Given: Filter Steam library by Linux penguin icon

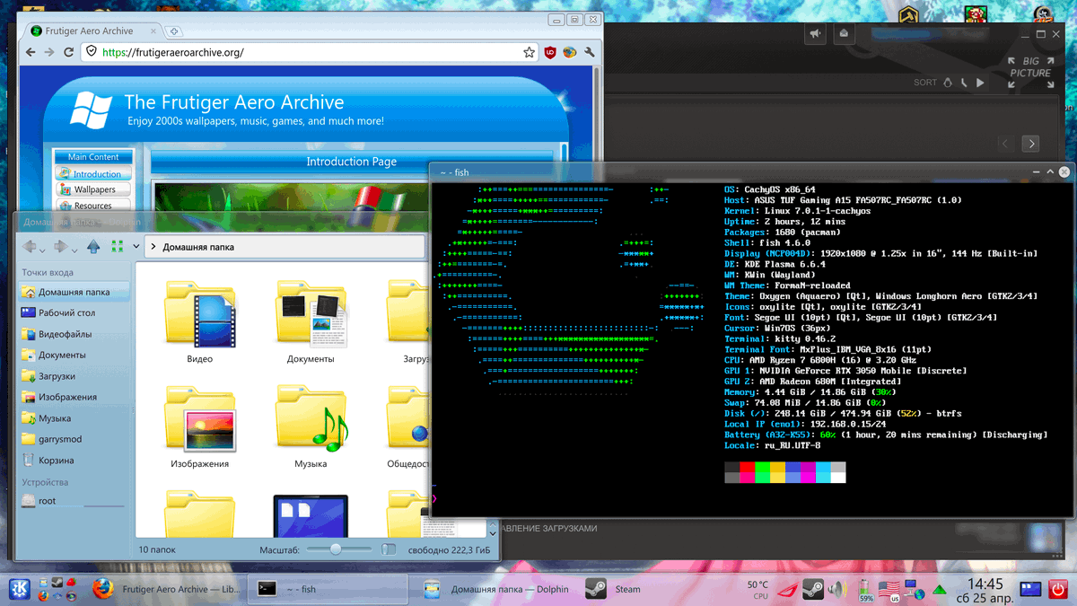Looking at the screenshot, I should click(948, 83).
